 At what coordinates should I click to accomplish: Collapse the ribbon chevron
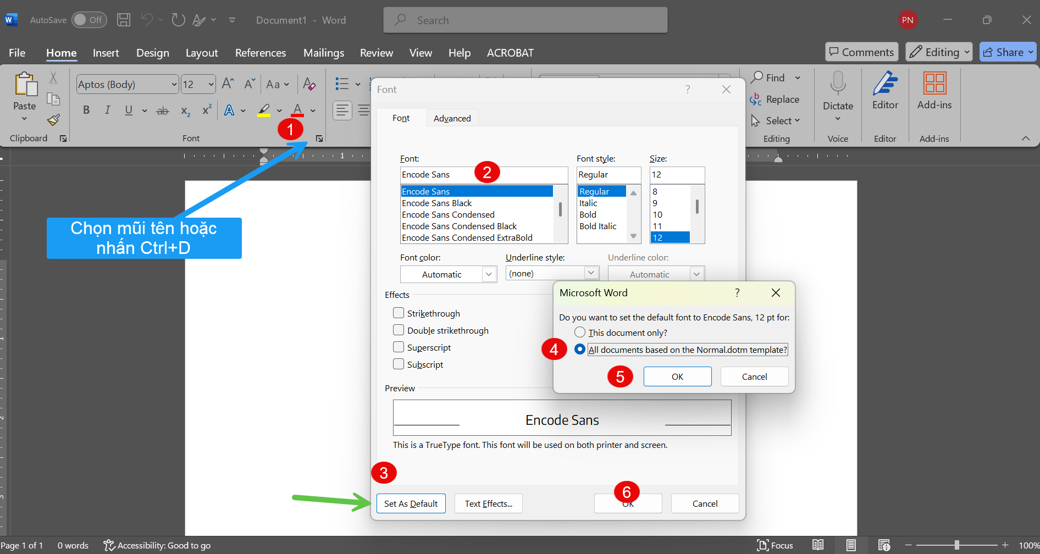click(1026, 138)
